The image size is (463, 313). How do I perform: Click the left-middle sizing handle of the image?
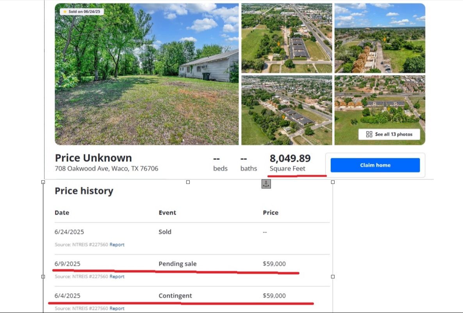coord(43,276)
